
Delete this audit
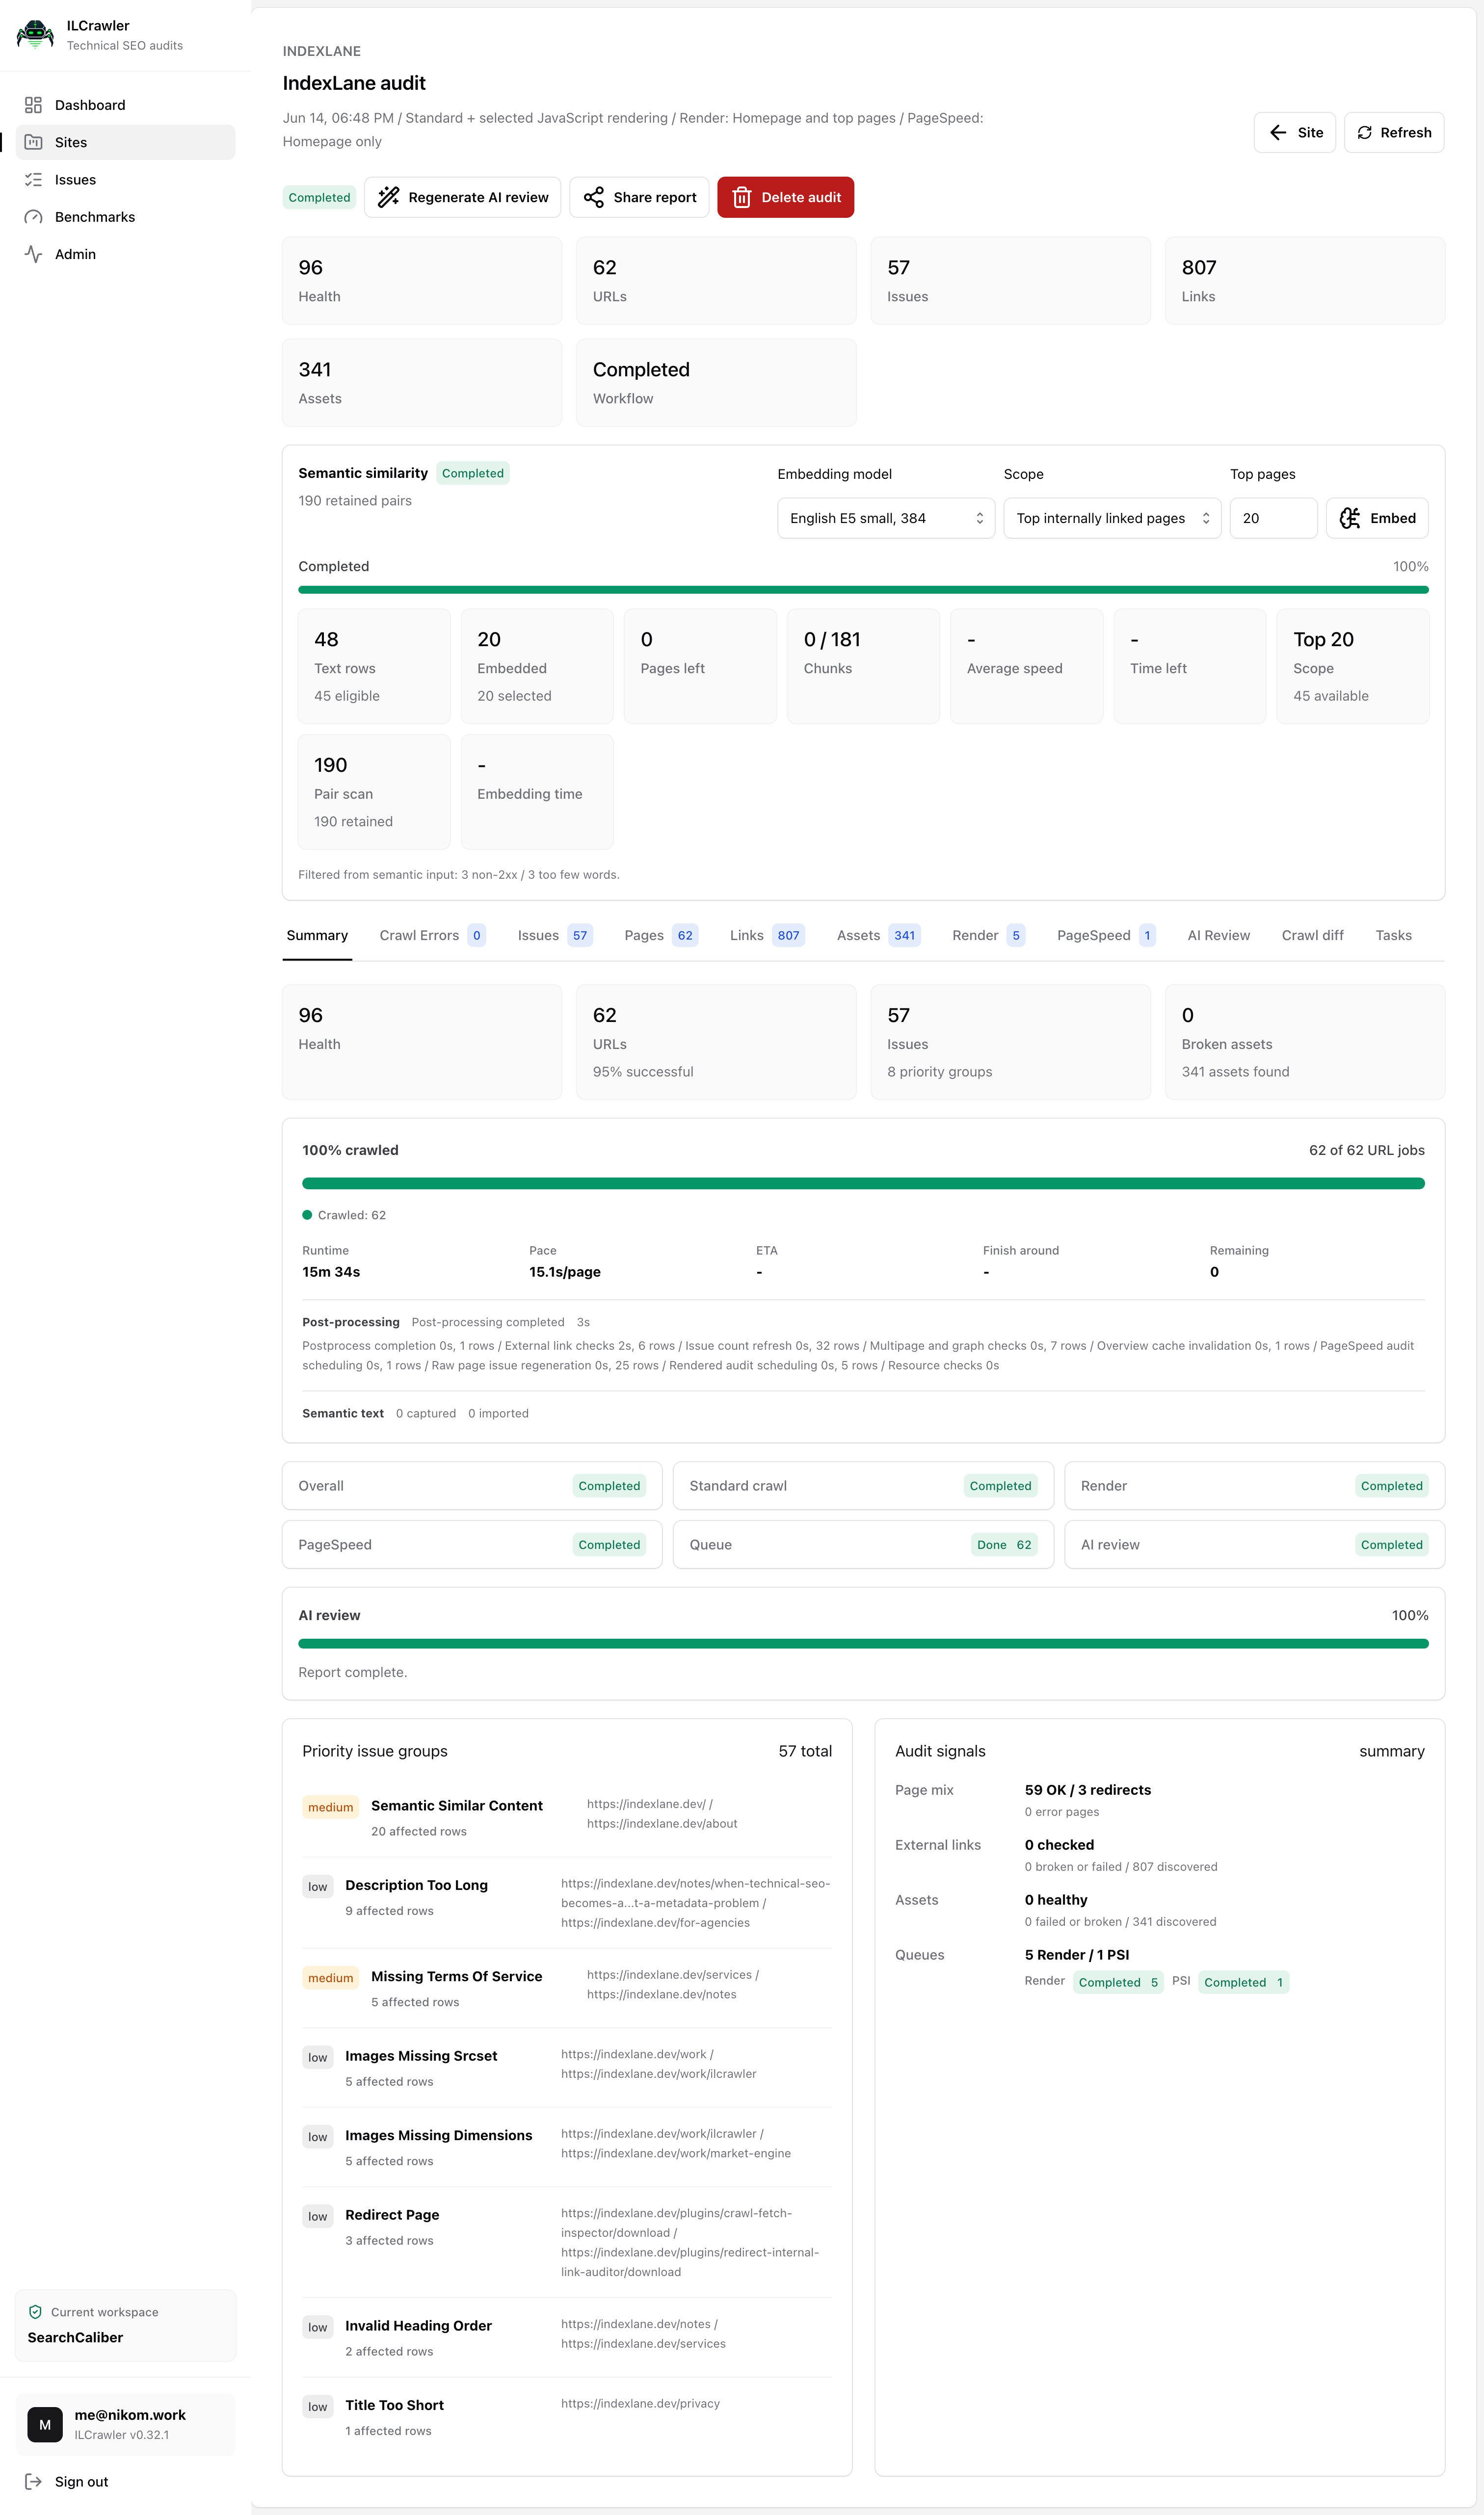point(785,198)
